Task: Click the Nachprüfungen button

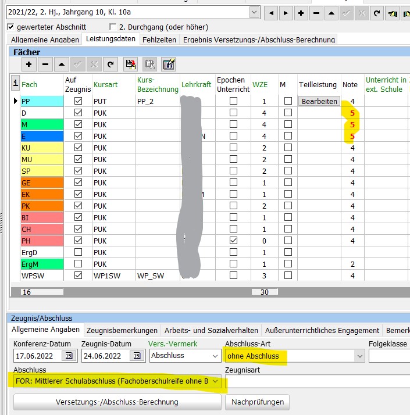Action: pyautogui.click(x=258, y=402)
